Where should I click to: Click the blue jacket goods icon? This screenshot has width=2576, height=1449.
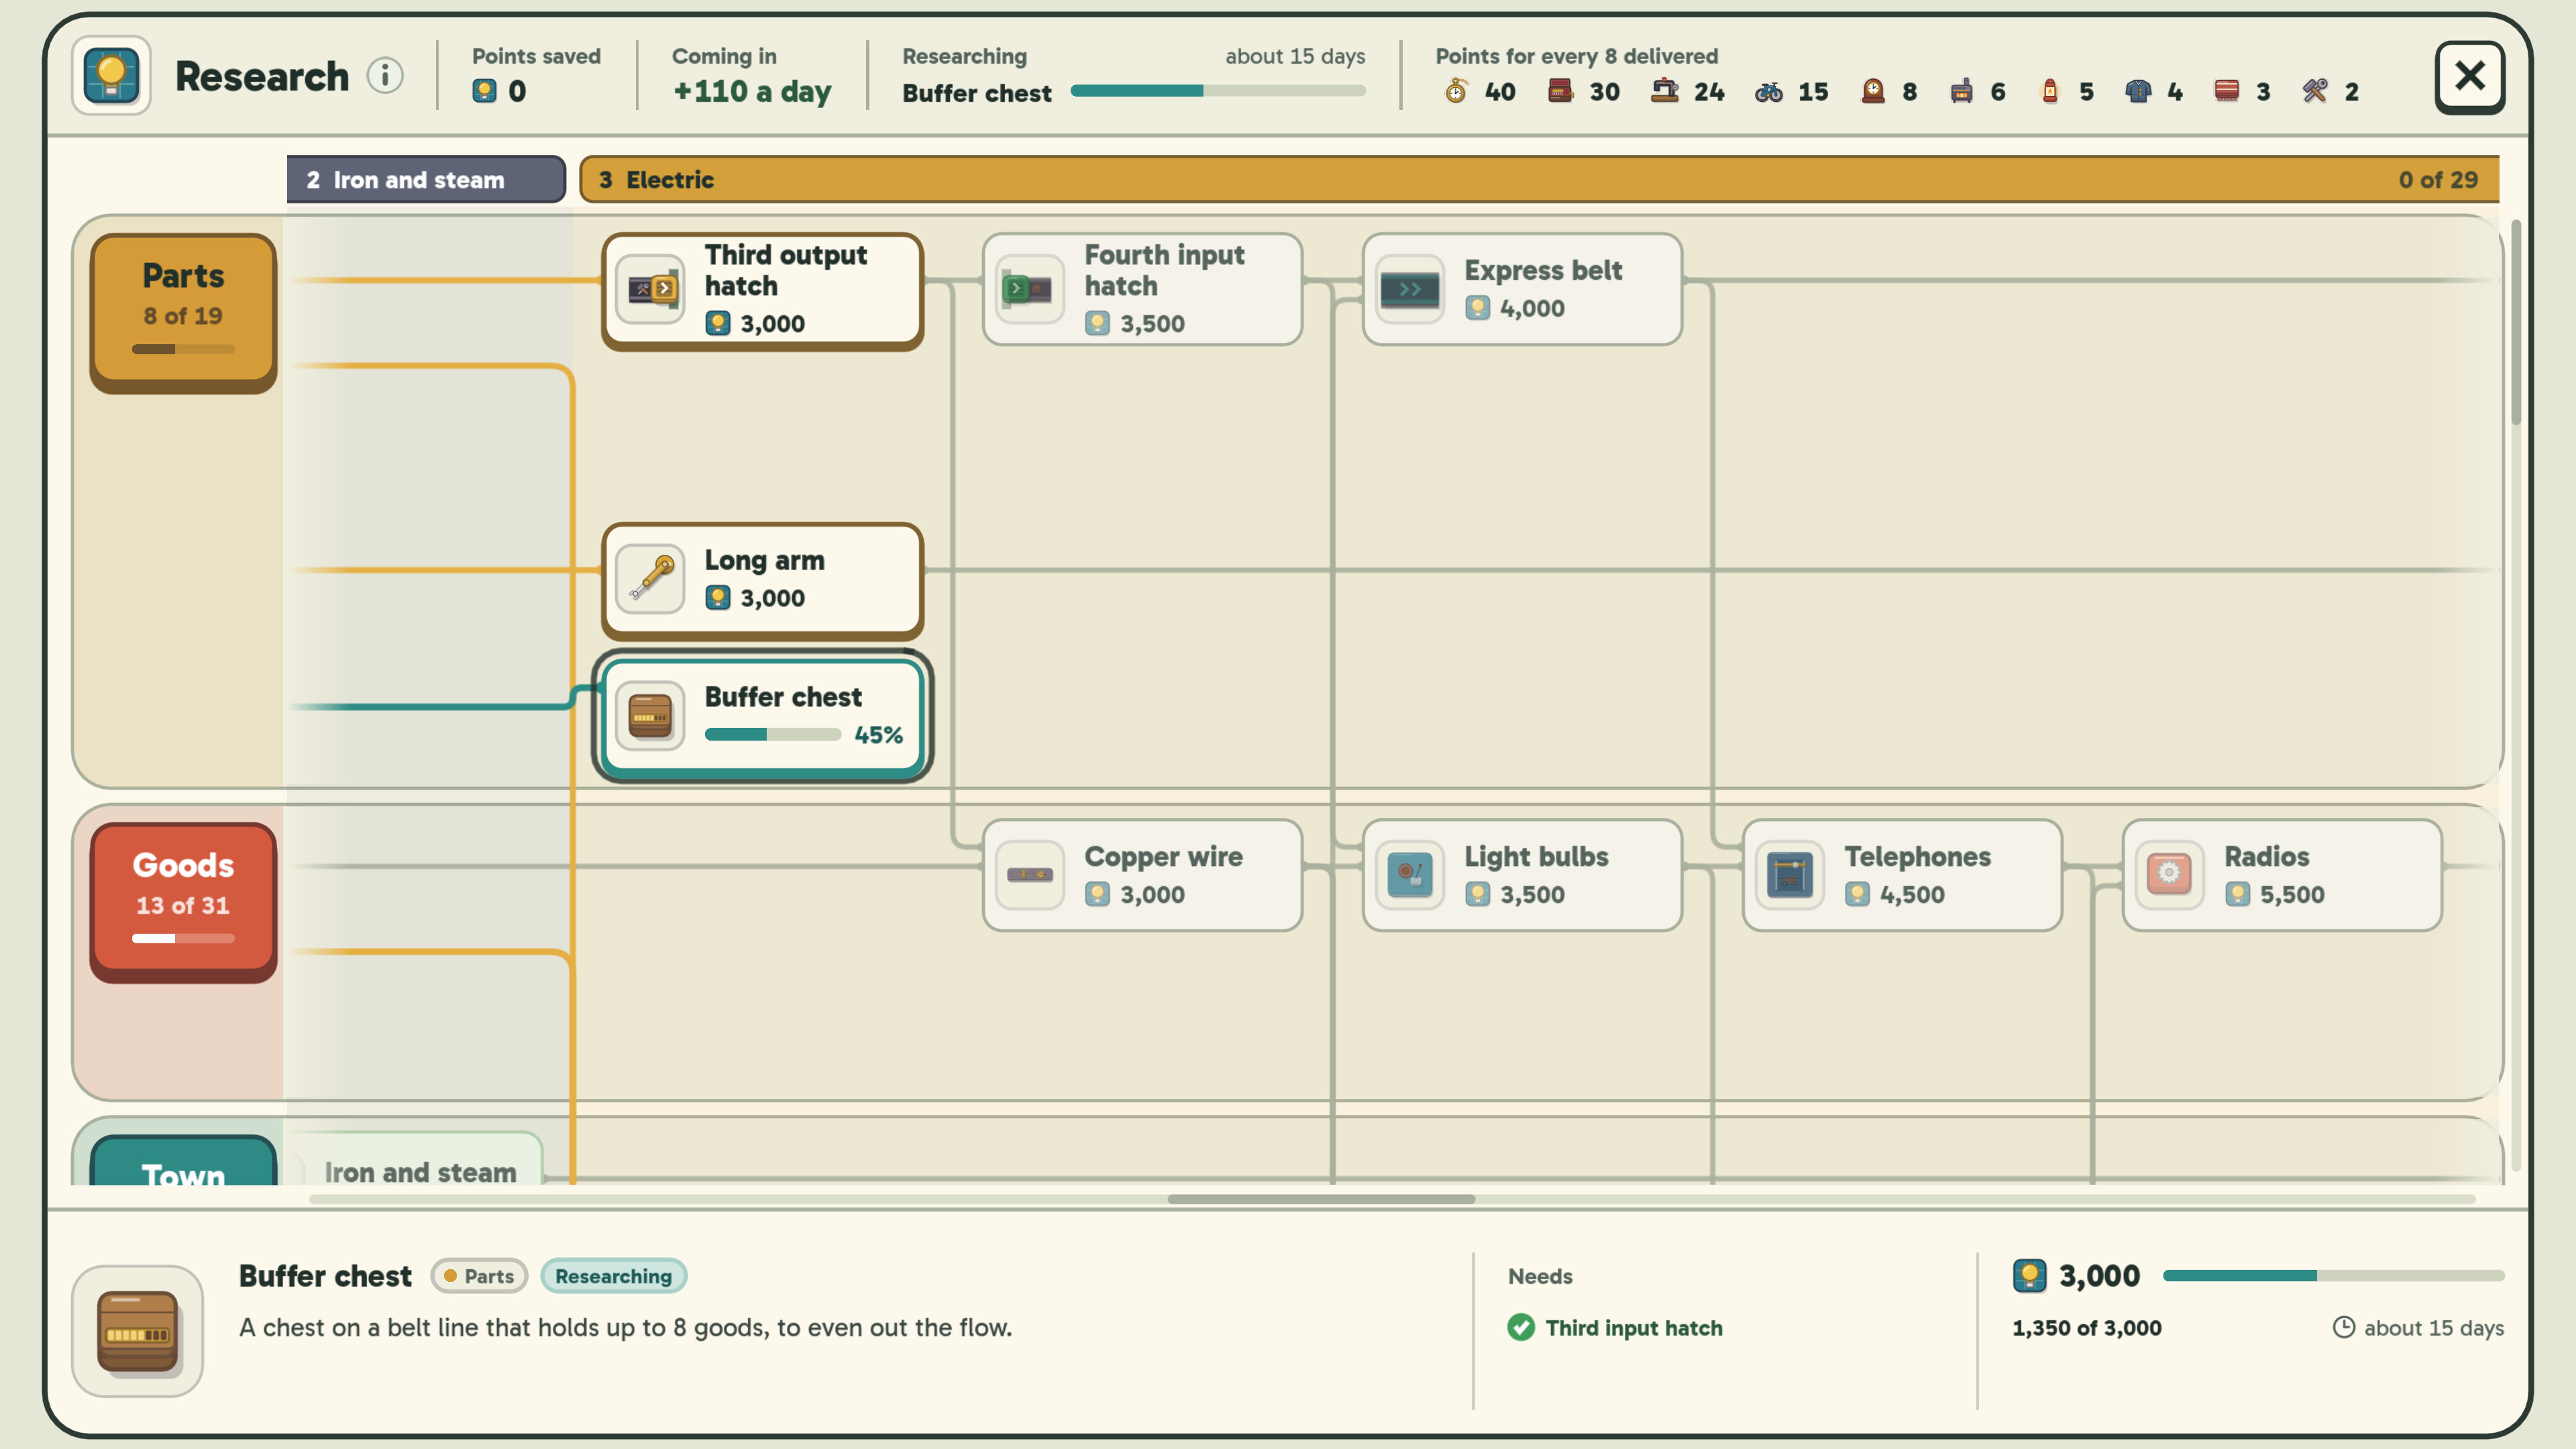(2138, 91)
